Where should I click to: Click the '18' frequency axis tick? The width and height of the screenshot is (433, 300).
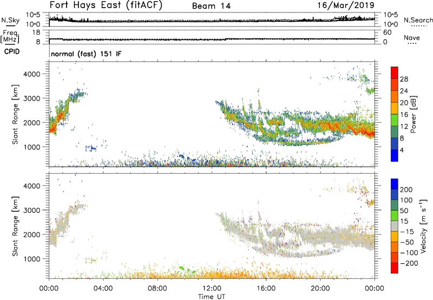point(36,32)
